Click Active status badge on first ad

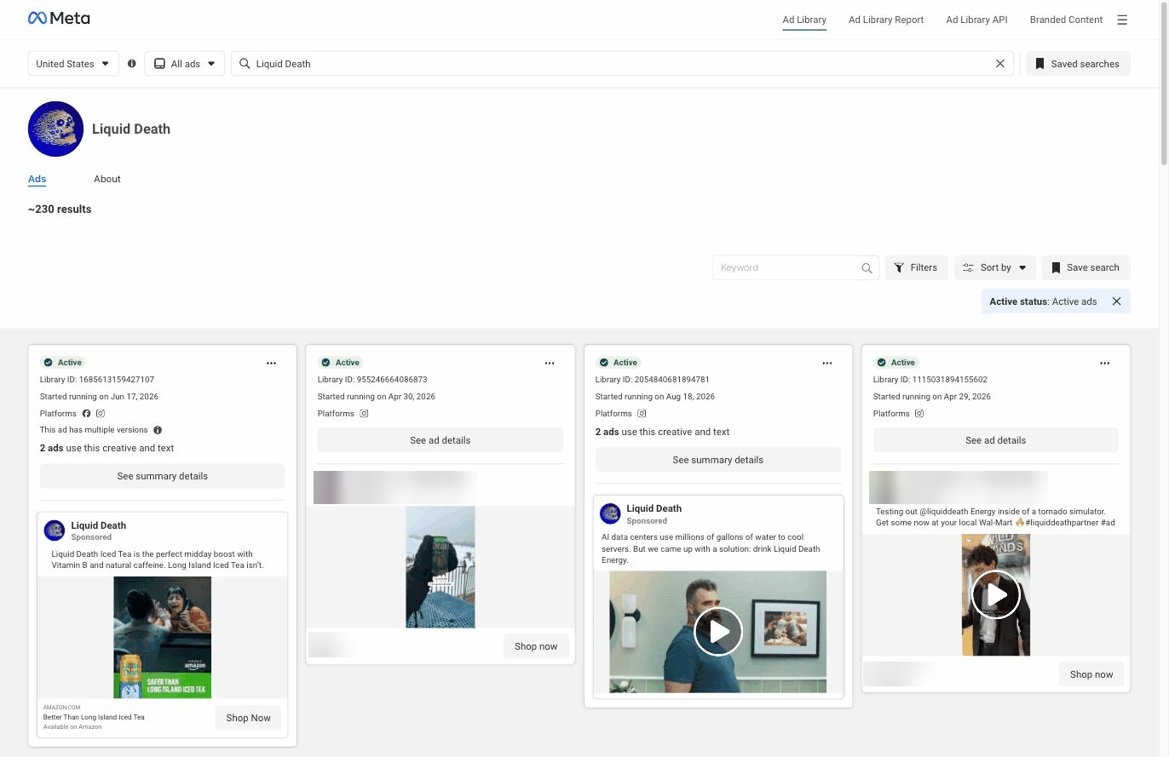(x=63, y=363)
